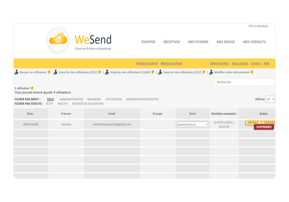This screenshot has height=202, width=289.
Task: Sort by the Email column header
Action: click(x=112, y=114)
